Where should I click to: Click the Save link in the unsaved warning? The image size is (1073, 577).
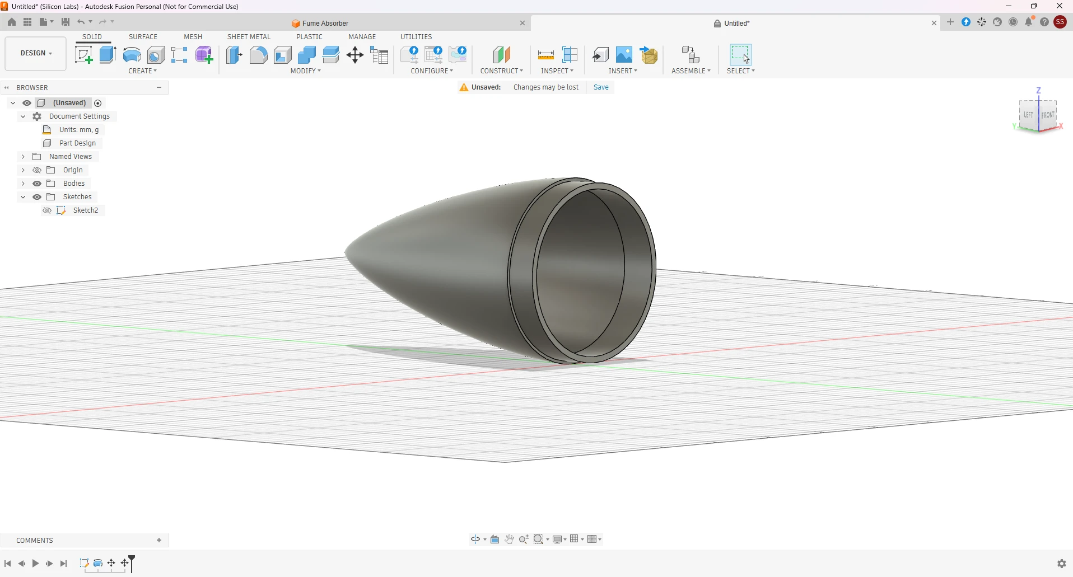tap(601, 87)
